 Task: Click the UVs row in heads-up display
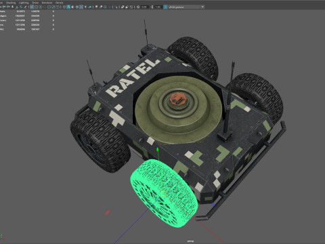point(27,29)
